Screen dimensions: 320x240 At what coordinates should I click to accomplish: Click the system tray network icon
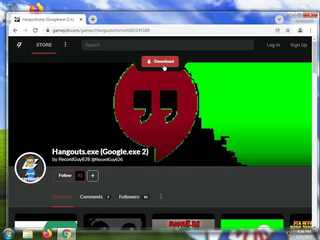click(288, 234)
